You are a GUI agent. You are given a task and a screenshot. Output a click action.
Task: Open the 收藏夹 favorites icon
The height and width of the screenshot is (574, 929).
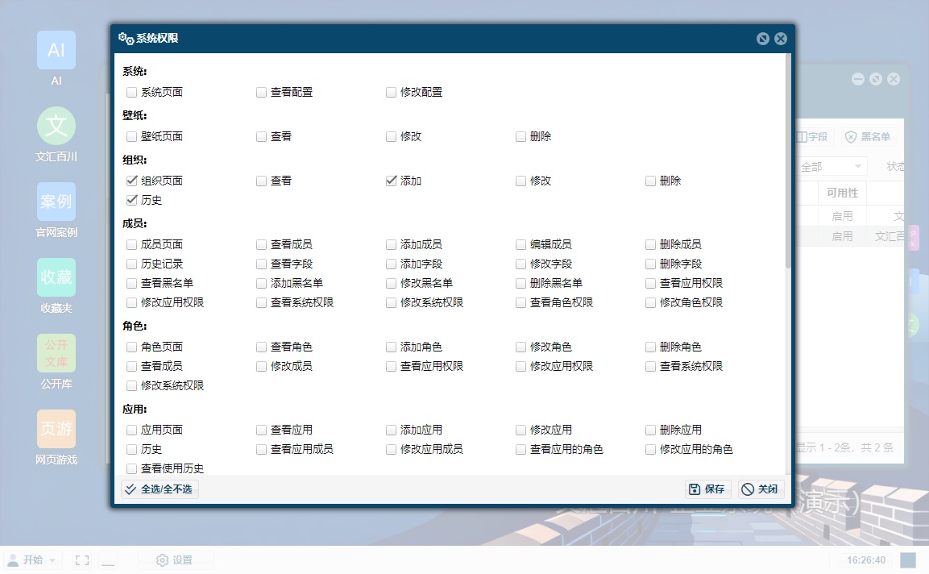[x=56, y=277]
